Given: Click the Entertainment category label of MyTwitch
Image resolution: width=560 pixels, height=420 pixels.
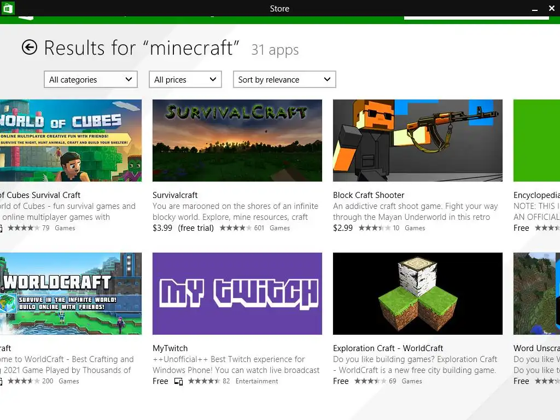Looking at the screenshot, I should click(x=257, y=381).
